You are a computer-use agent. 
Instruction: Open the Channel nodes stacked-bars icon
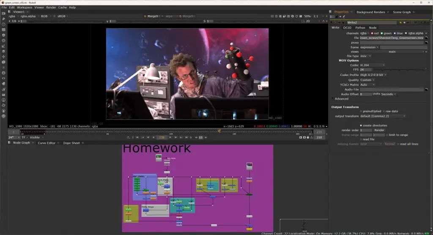click(3, 30)
